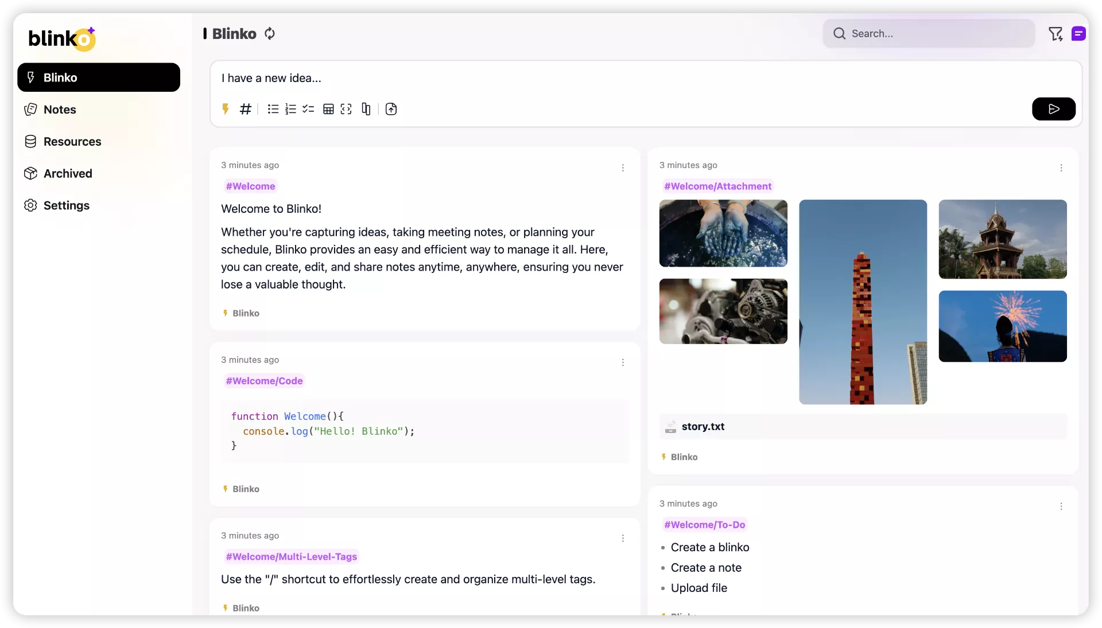The width and height of the screenshot is (1102, 628).
Task: Click the purple note icon at top right
Action: pos(1078,34)
